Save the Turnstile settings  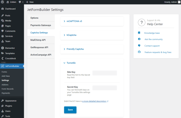70,110
